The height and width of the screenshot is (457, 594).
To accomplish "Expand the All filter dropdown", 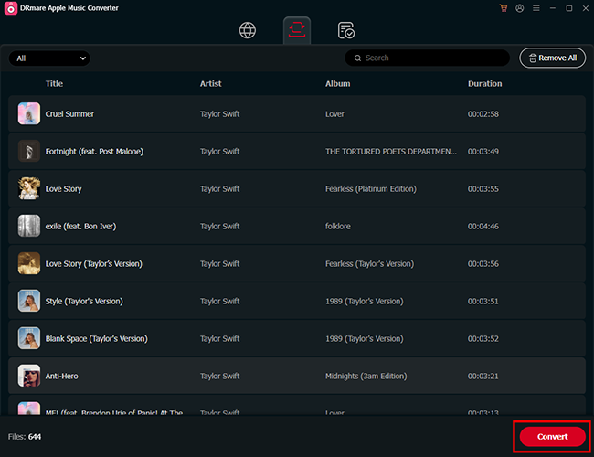I will coord(49,58).
